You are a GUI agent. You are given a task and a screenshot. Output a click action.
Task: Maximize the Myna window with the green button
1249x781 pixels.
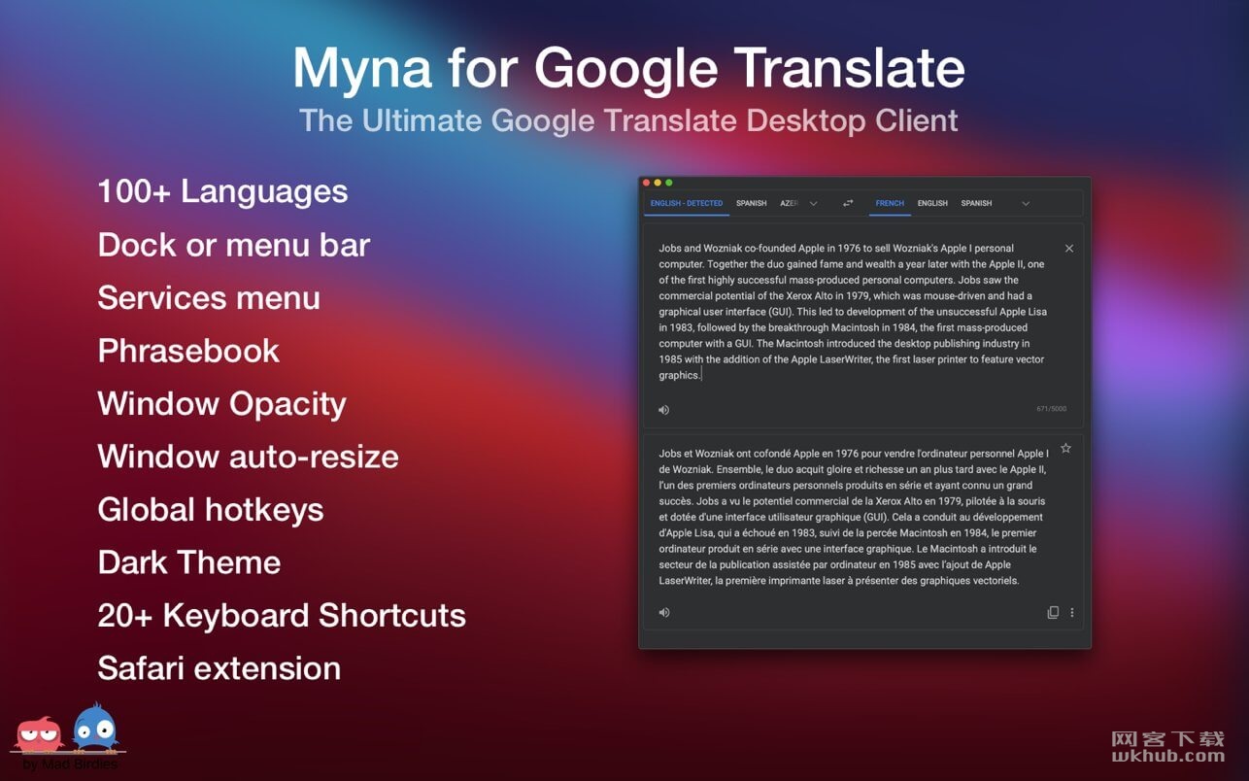point(668,183)
